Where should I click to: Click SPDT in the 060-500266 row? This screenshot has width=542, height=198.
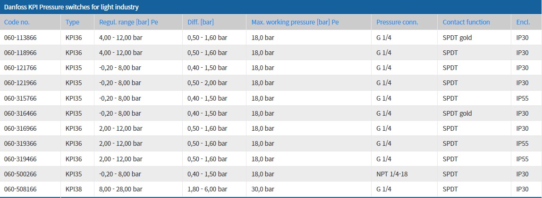450,174
